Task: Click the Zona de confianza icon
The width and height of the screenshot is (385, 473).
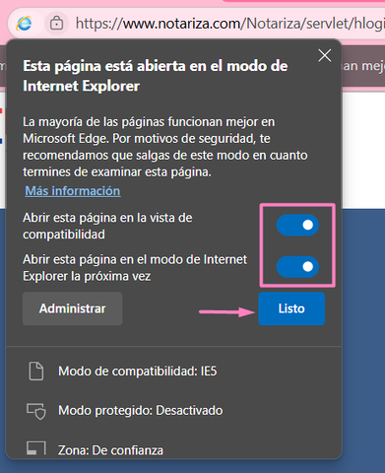Action: point(35,448)
